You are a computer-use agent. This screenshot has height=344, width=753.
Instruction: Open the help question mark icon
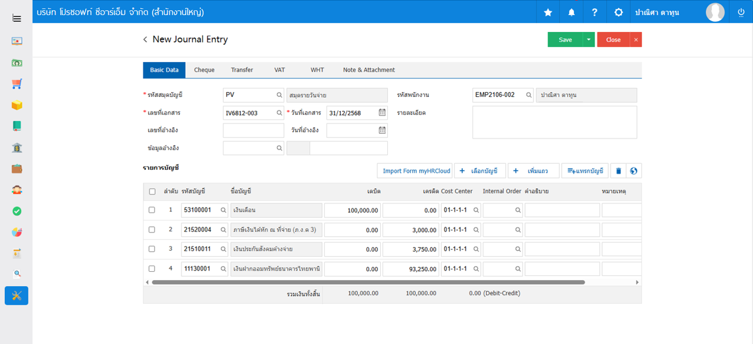click(594, 12)
